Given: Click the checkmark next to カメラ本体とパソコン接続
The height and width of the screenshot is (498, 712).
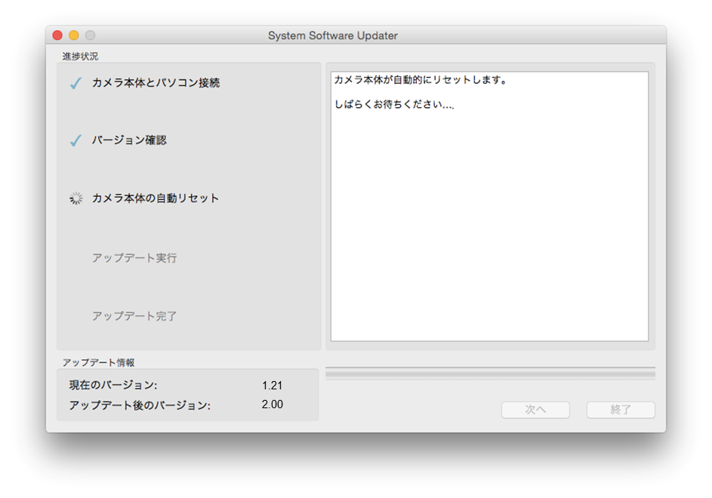Looking at the screenshot, I should coord(76,84).
